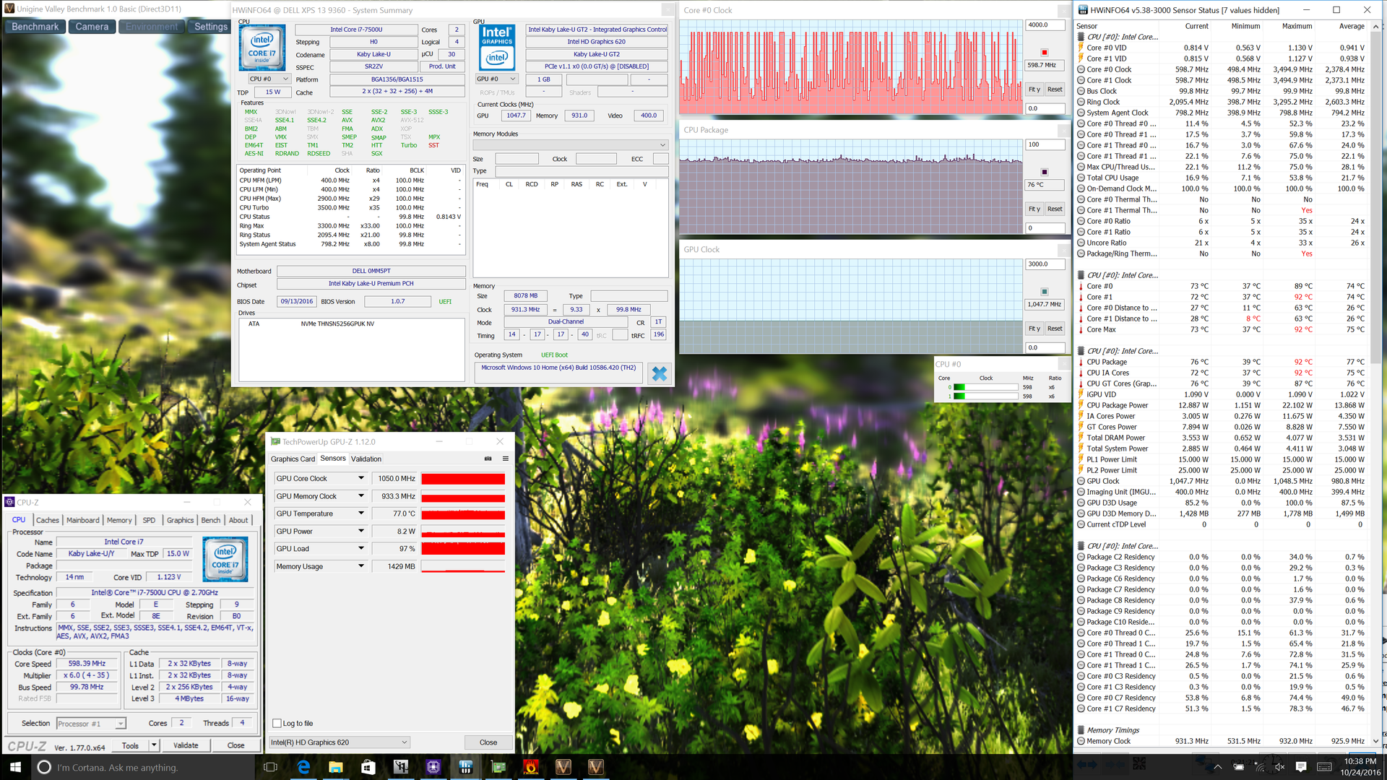1387x780 pixels.
Task: Click the touch keyboard tray icon
Action: 1325,767
